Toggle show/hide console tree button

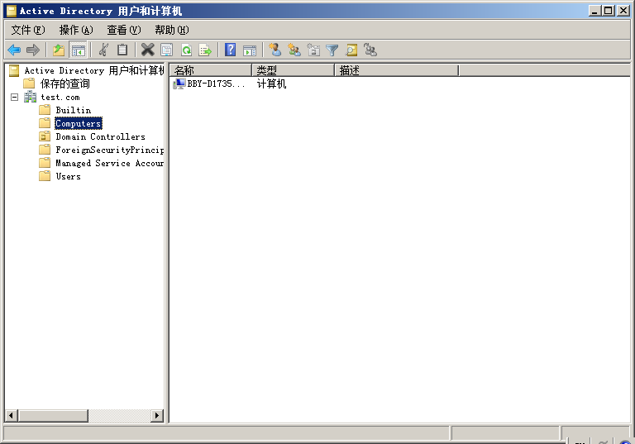(x=79, y=50)
